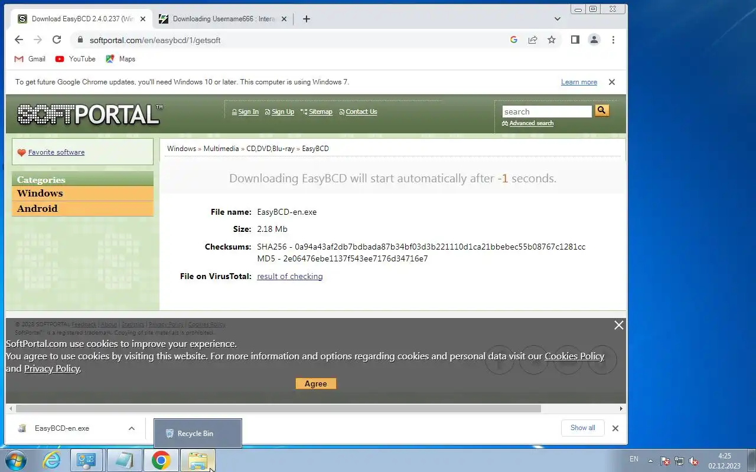Open the taskbar clock and date

point(724,461)
